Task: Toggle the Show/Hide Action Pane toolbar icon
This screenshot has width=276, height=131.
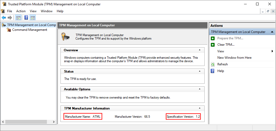Action: (33, 18)
